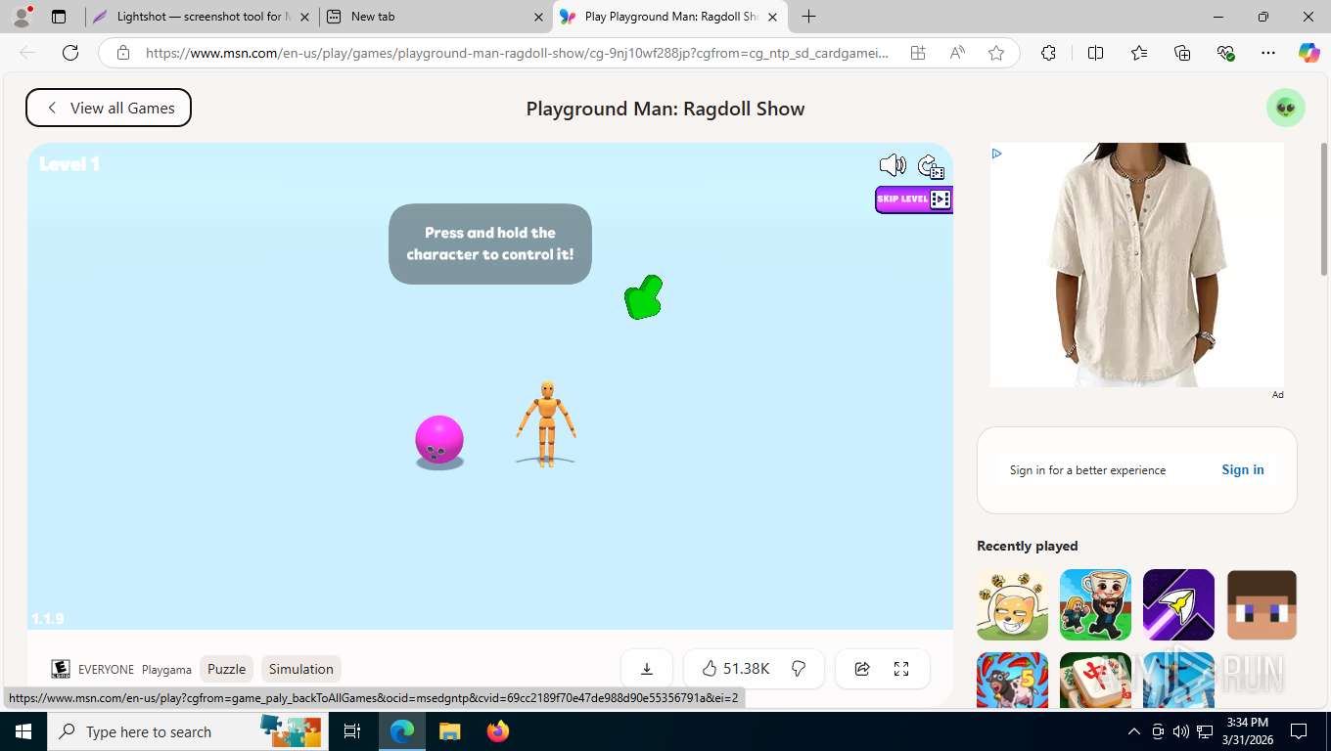Open the browser profile icon
This screenshot has width=1331, height=751.
pyautogui.click(x=22, y=17)
